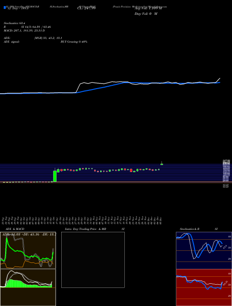Click the 'SI 14/3: 64.38 / 63.46' value
Viewport: 232px width, 306px height.
pos(36,27)
